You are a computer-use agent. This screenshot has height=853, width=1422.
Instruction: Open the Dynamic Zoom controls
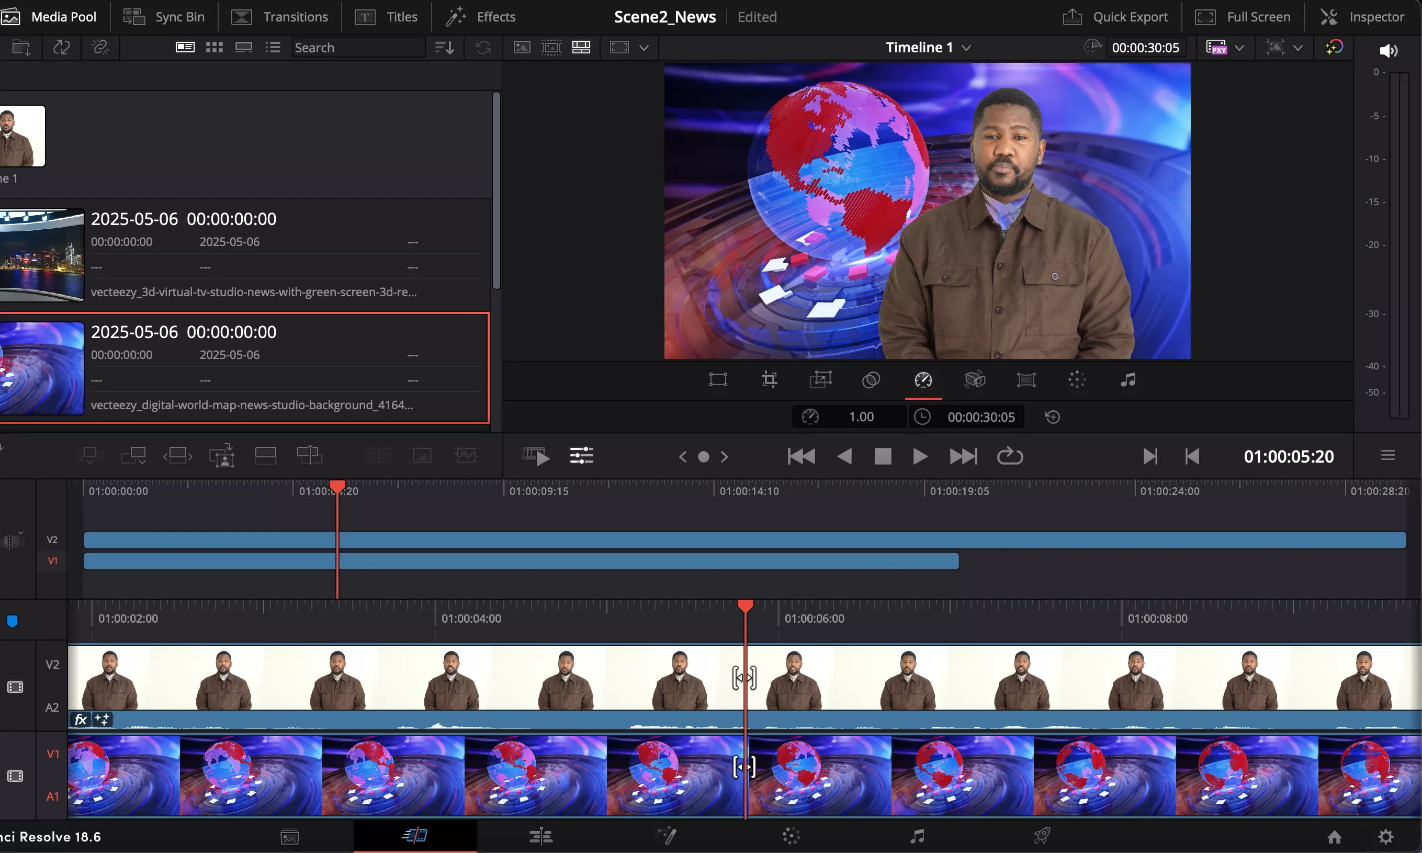tap(820, 379)
